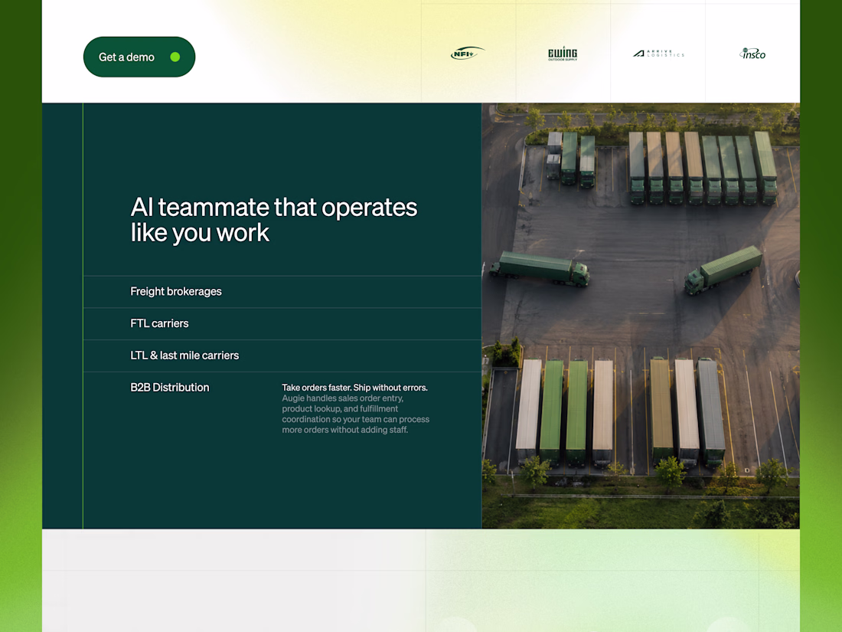The image size is (842, 632).
Task: Click the Get a demo button
Action: tap(139, 57)
